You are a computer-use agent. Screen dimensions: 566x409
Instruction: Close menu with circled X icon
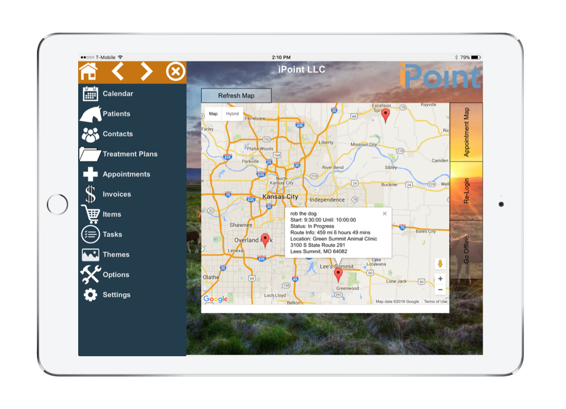[176, 72]
